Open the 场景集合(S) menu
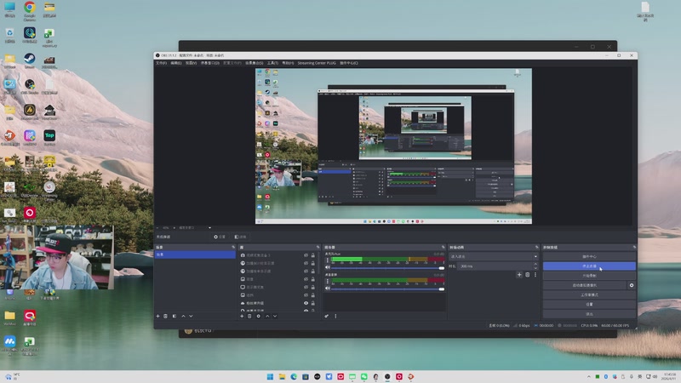681x383 pixels. (255, 63)
